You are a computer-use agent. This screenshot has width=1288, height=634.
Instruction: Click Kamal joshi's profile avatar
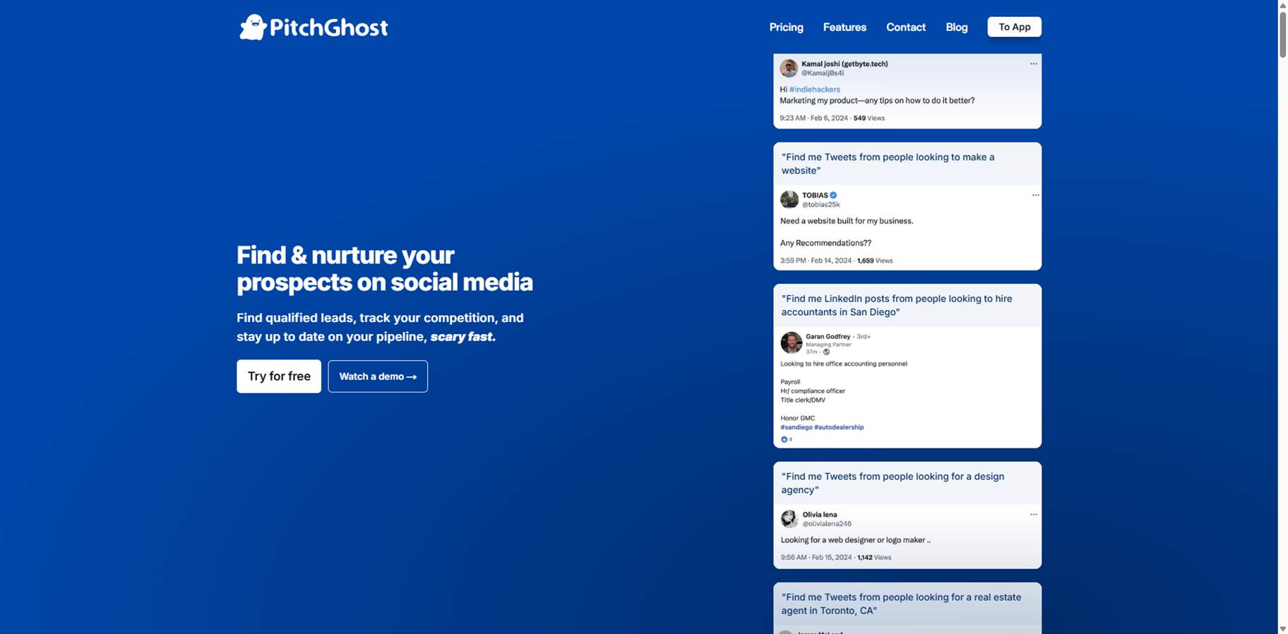(789, 68)
